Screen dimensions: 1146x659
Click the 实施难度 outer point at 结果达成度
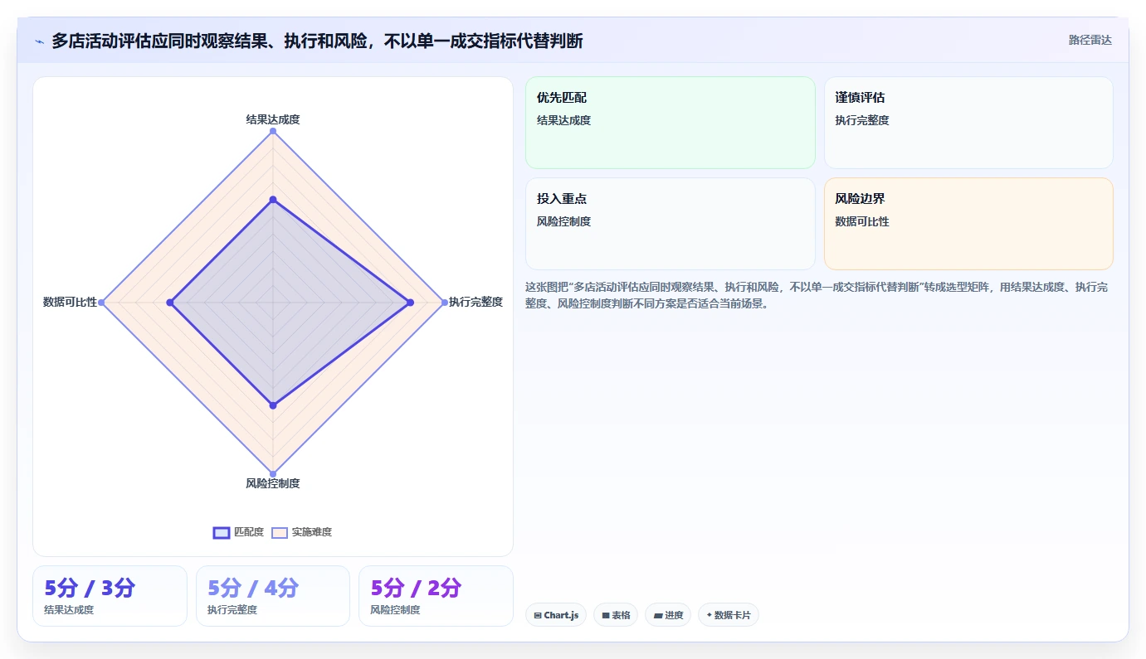pos(273,131)
